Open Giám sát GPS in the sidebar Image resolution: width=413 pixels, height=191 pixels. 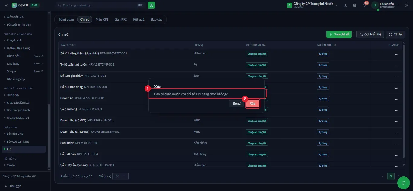(x=15, y=17)
